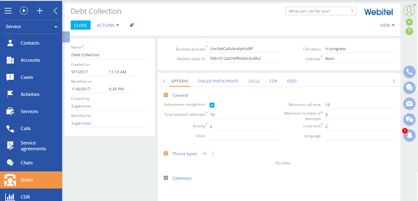Open the Supervisor link under Created by
This screenshot has width=418, height=201.
click(81, 106)
